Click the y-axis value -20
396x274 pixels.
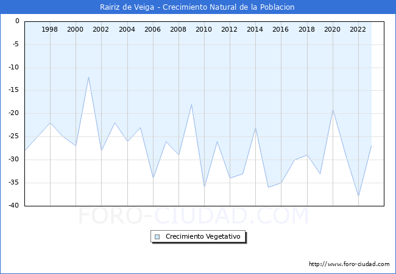(14, 113)
